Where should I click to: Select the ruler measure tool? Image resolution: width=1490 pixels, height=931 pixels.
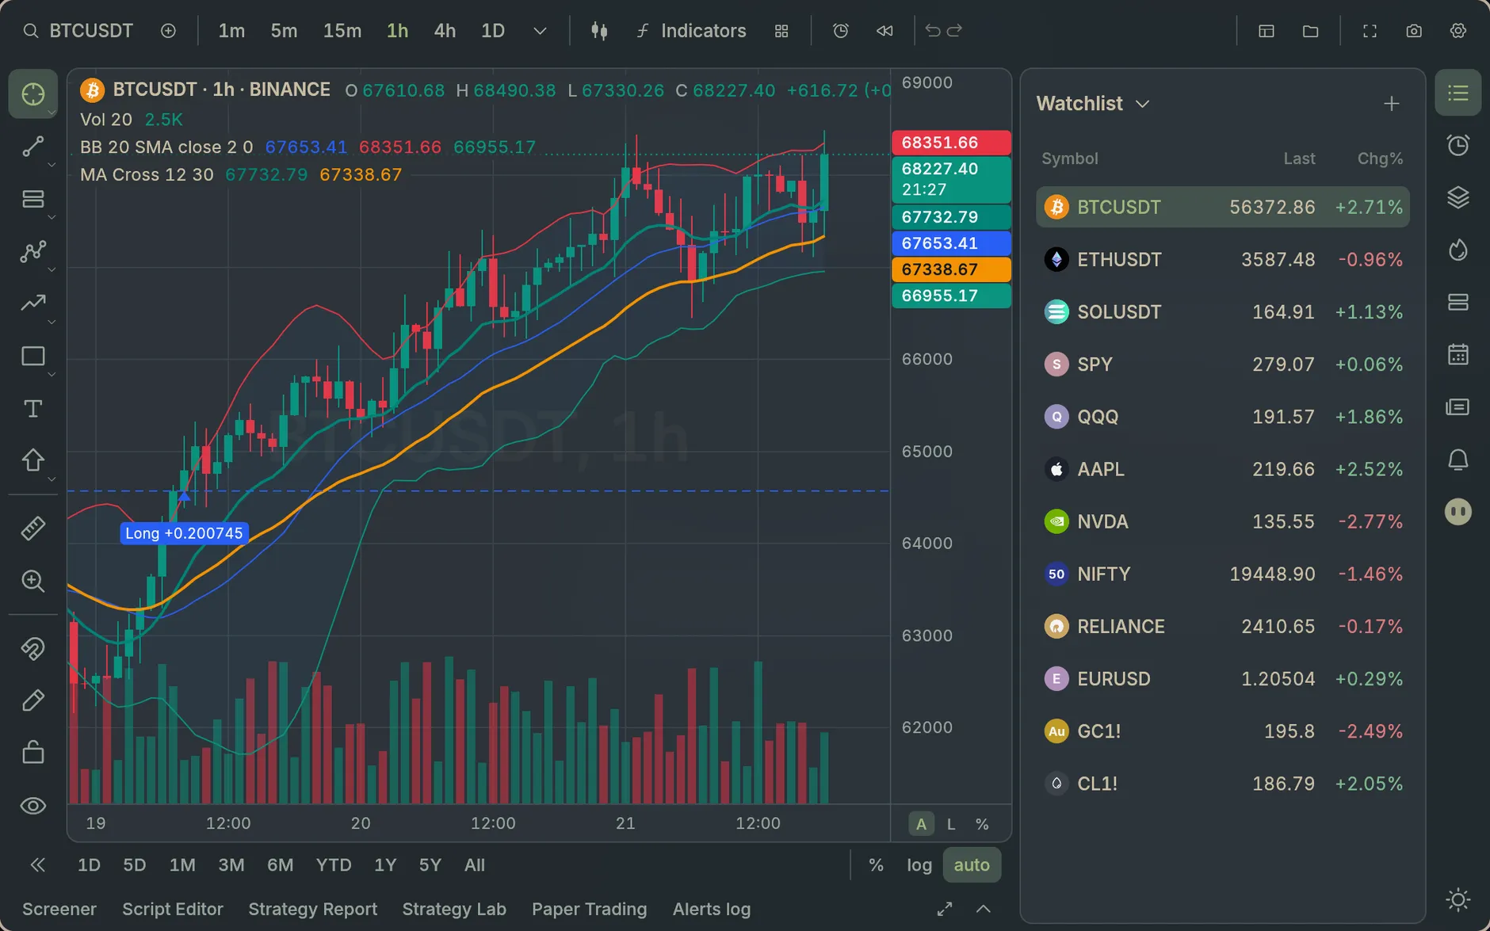pyautogui.click(x=33, y=528)
